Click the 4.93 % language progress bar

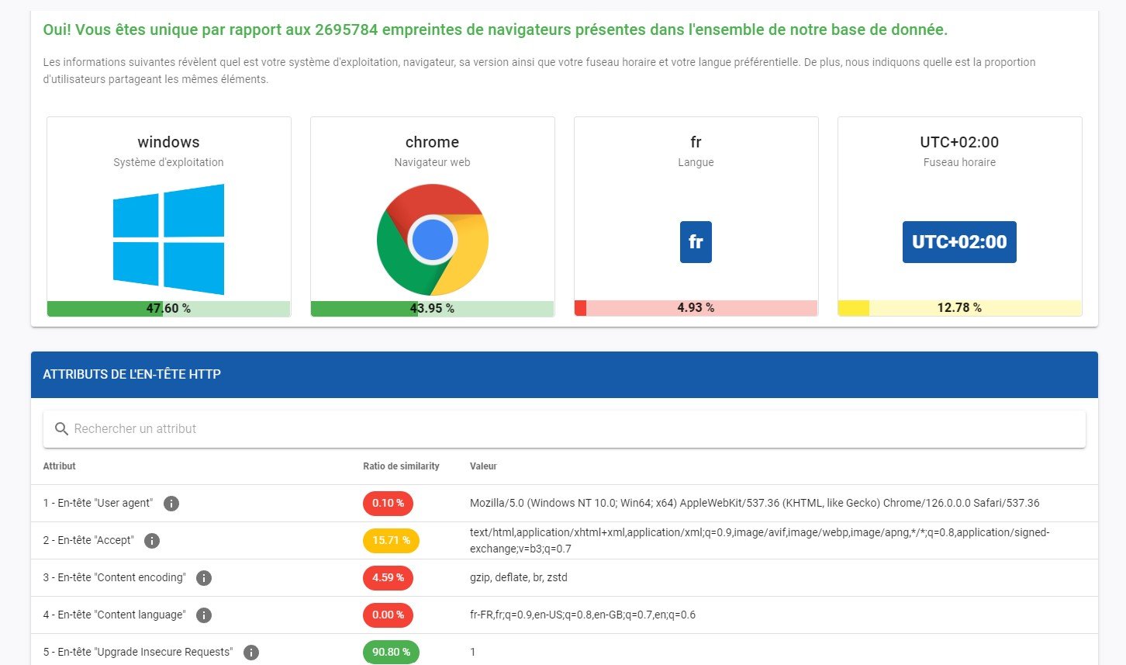point(696,308)
